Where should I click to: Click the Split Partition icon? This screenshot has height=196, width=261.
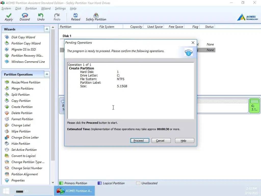tap(7, 94)
